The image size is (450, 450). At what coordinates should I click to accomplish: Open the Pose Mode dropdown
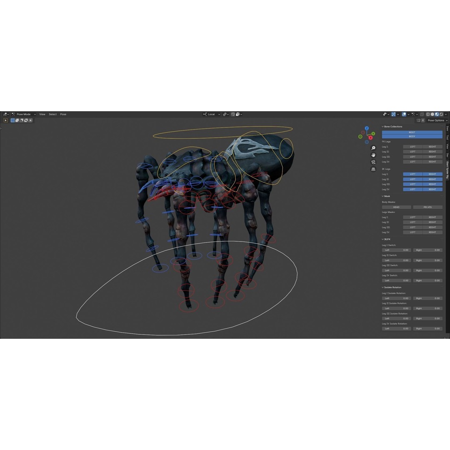[x=24, y=114]
